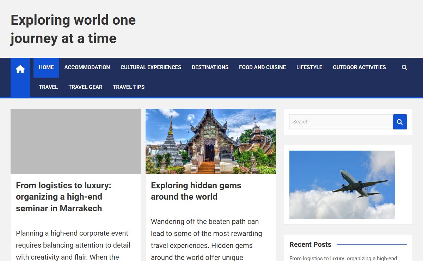Click the airplane image in sidebar

(x=342, y=184)
